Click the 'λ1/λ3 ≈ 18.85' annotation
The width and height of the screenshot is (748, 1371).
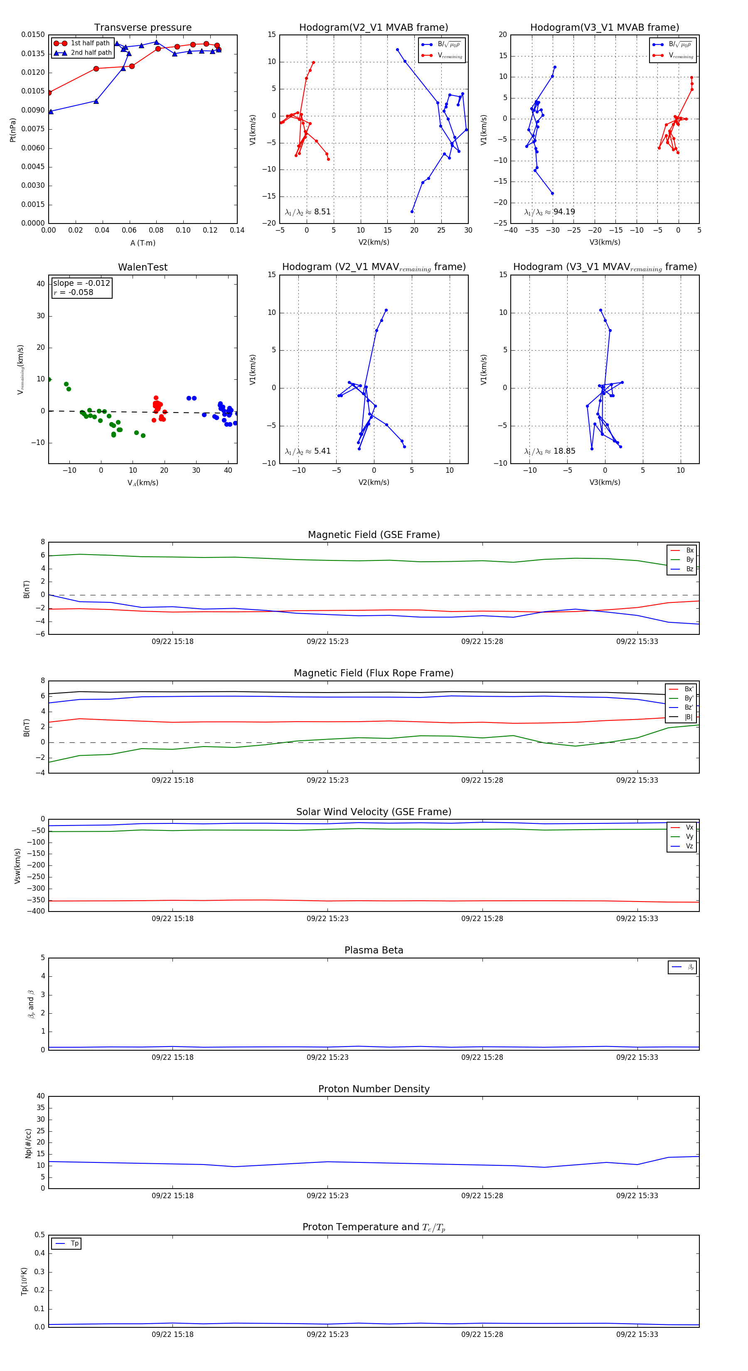tap(549, 451)
